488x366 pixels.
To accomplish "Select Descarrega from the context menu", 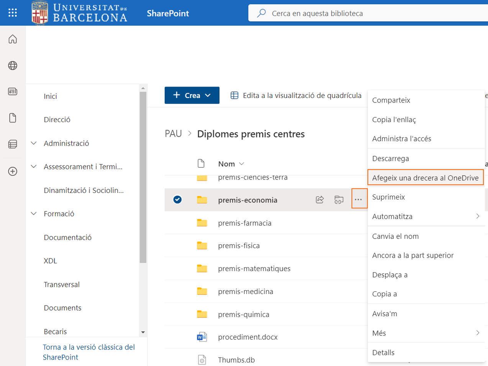I will pos(390,158).
